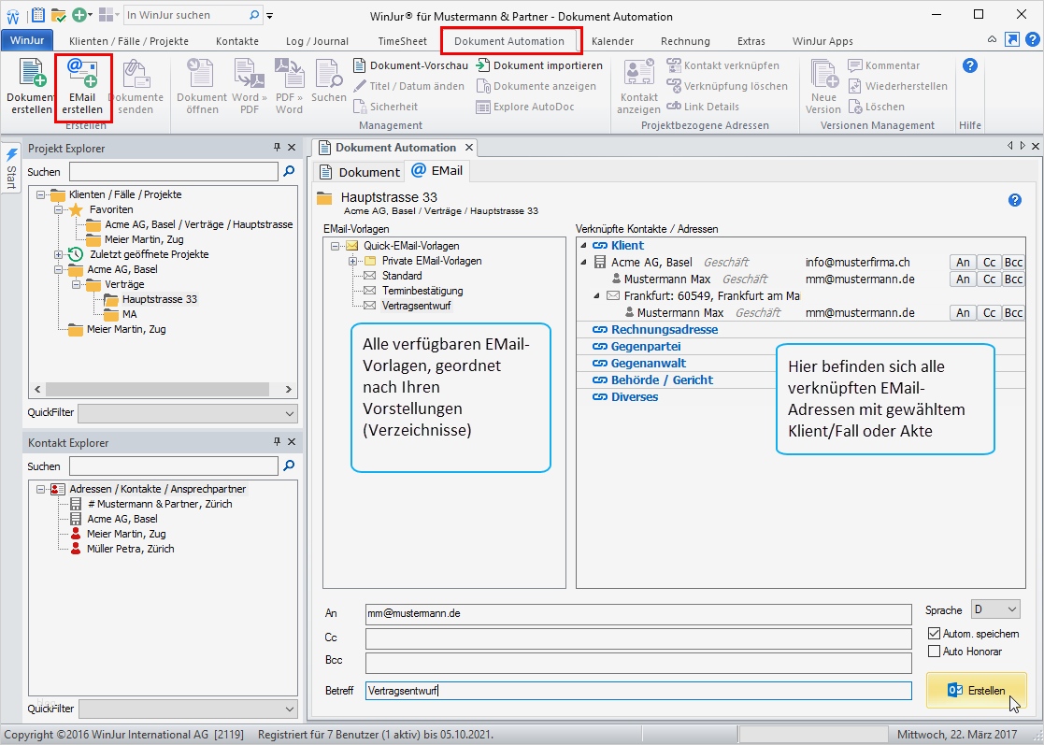Click Bcc button for info@musterfirma.ch

pyautogui.click(x=1013, y=263)
